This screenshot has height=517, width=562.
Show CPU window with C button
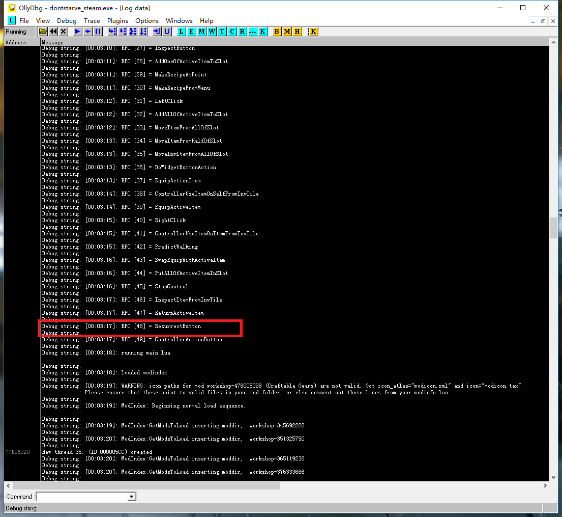232,32
